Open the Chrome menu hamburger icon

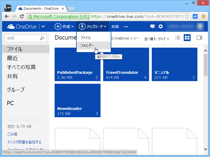(x=203, y=16)
